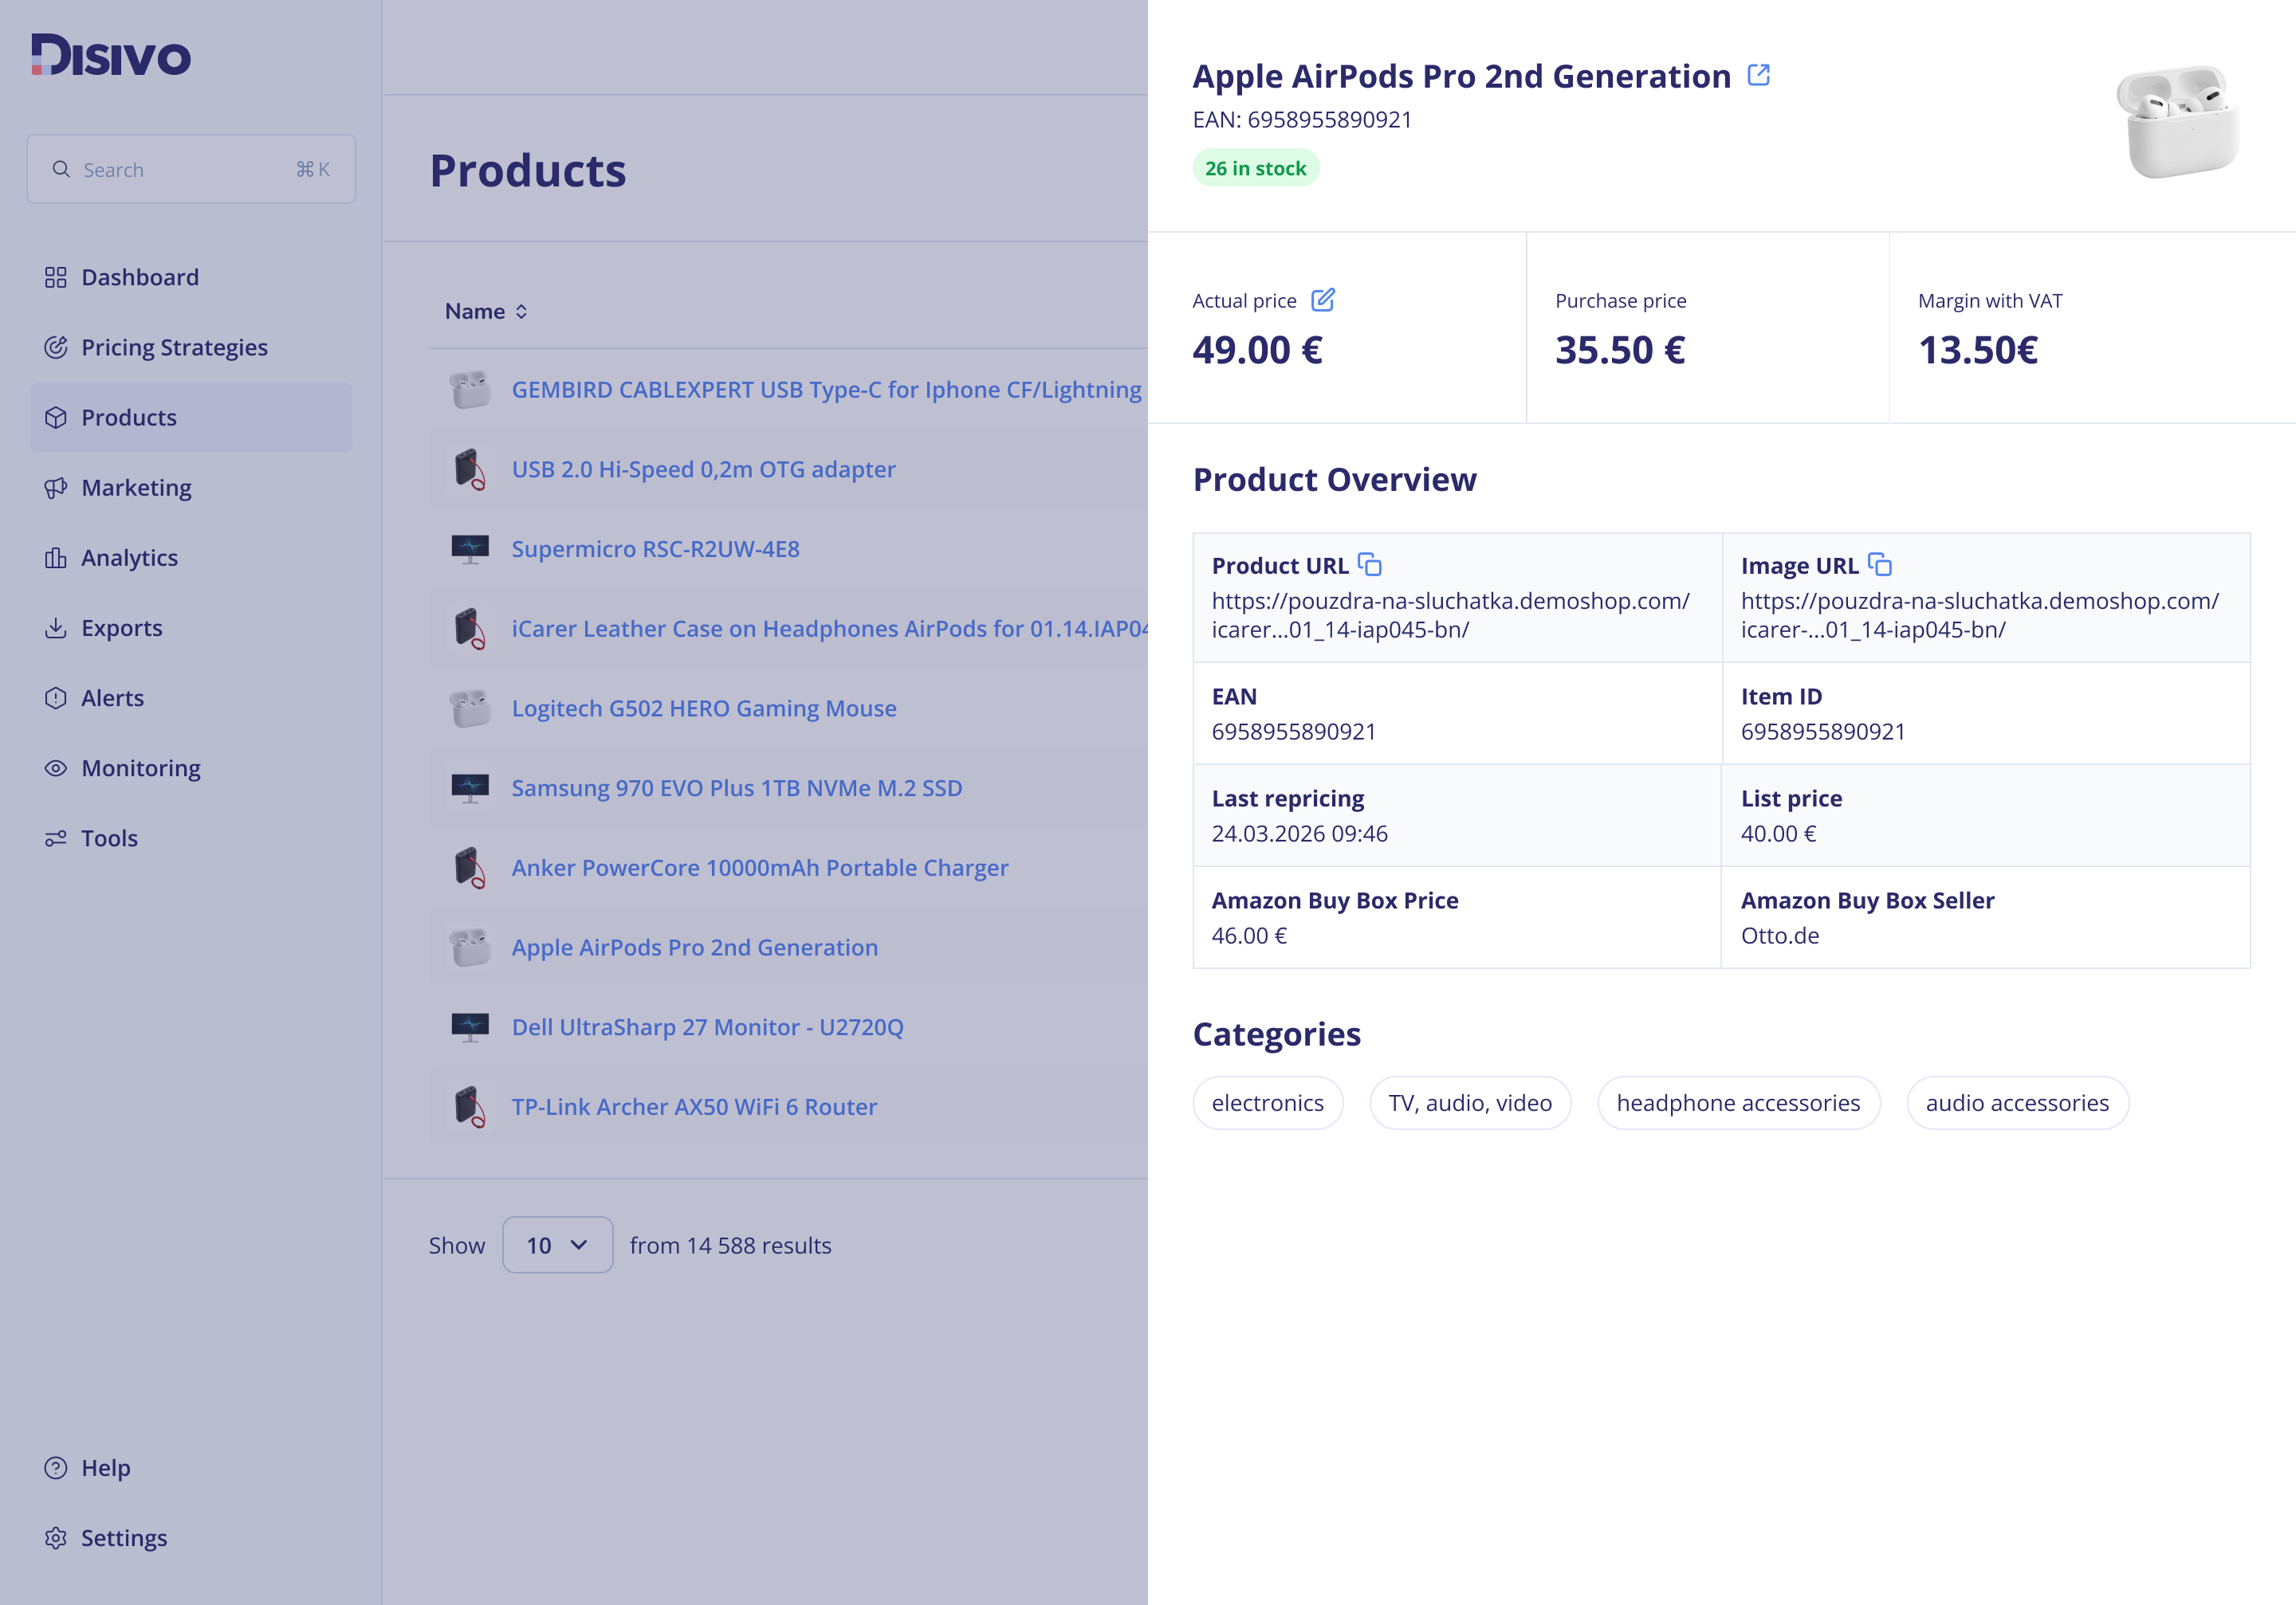The width and height of the screenshot is (2296, 1605).
Task: Sort products by Name column
Action: 486,311
